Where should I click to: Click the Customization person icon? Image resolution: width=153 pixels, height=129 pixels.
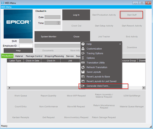point(83,49)
